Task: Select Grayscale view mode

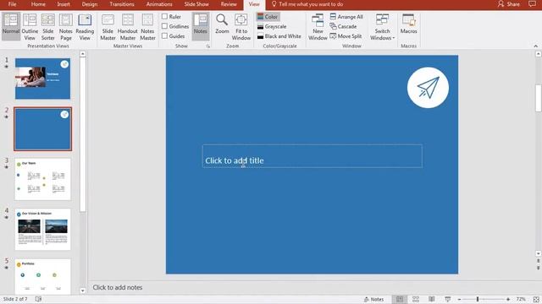Action: [272, 26]
